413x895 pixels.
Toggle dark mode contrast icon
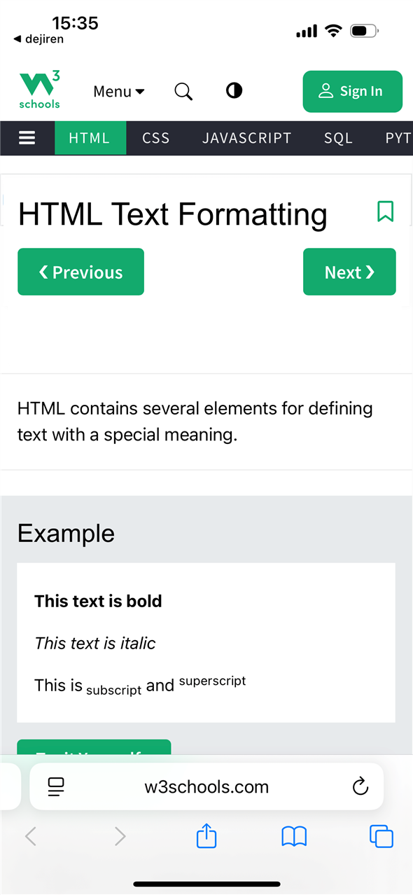(234, 90)
